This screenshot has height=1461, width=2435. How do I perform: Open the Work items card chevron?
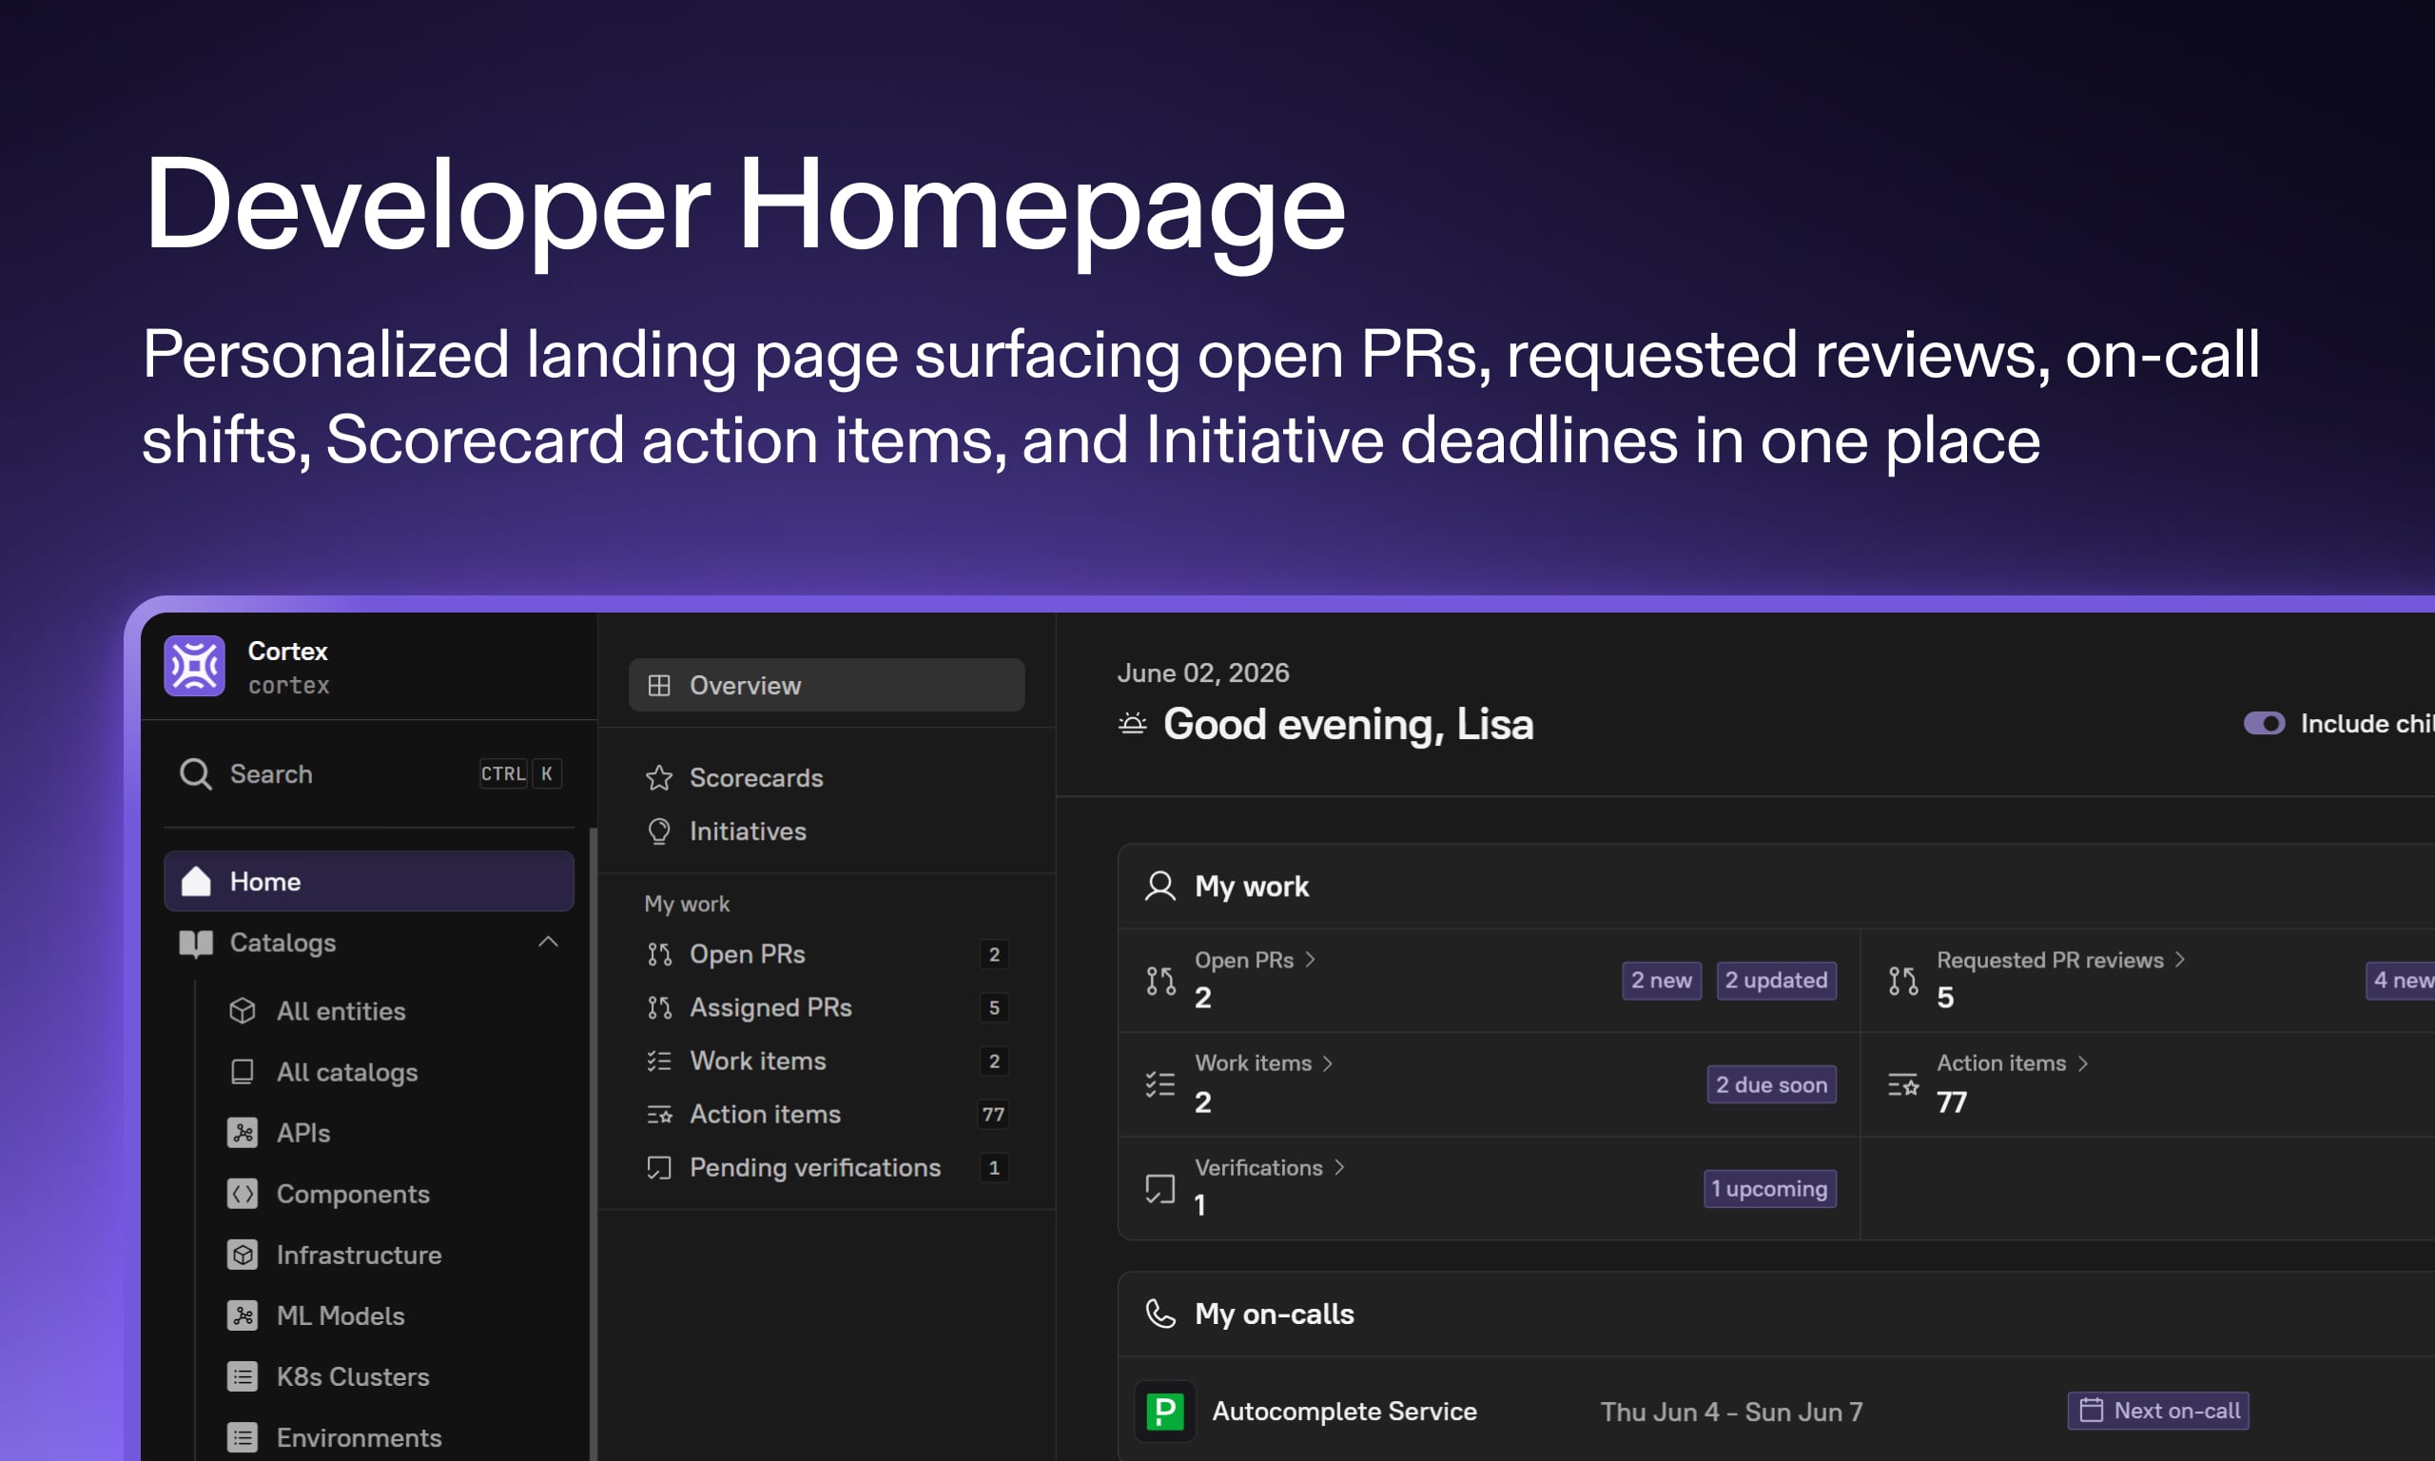point(1328,1063)
